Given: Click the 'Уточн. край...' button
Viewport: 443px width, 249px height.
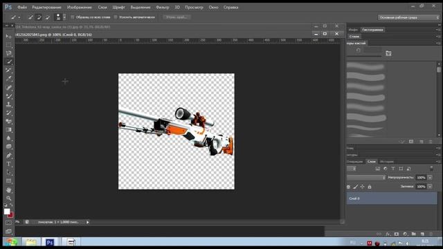Looking at the screenshot, I should [177, 17].
